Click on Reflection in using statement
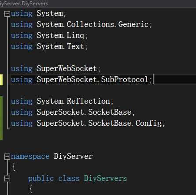 pyautogui.click(x=89, y=101)
